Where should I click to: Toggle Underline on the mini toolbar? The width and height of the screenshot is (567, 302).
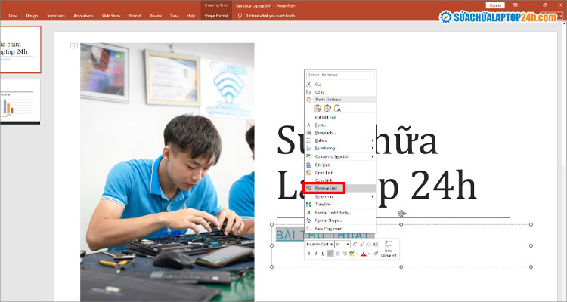pos(323,254)
